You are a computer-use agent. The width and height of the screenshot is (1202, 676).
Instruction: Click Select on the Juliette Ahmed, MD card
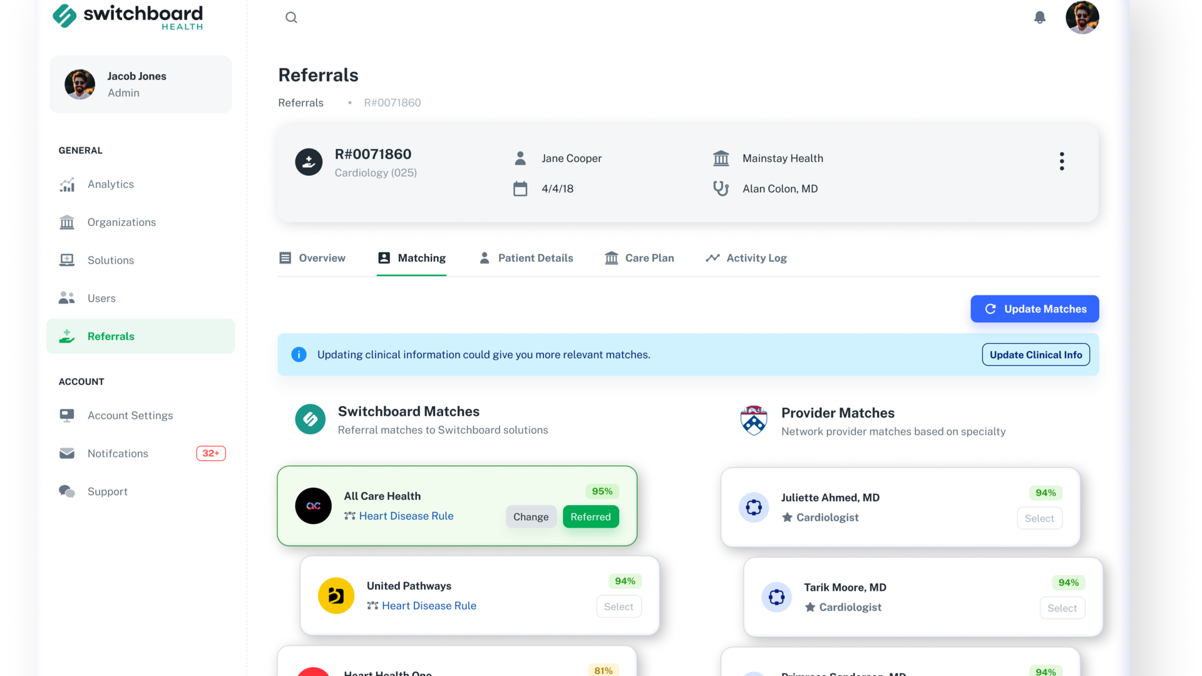coord(1040,518)
